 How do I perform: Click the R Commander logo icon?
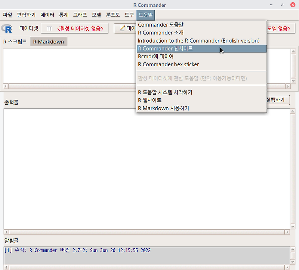[x=7, y=28]
